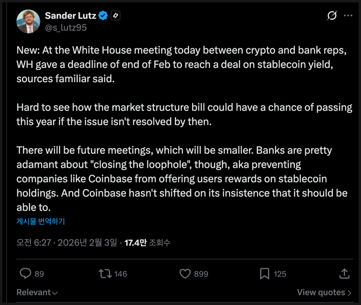Open Sander Lutz's profile avatar
361x305 pixels.
tap(28, 21)
